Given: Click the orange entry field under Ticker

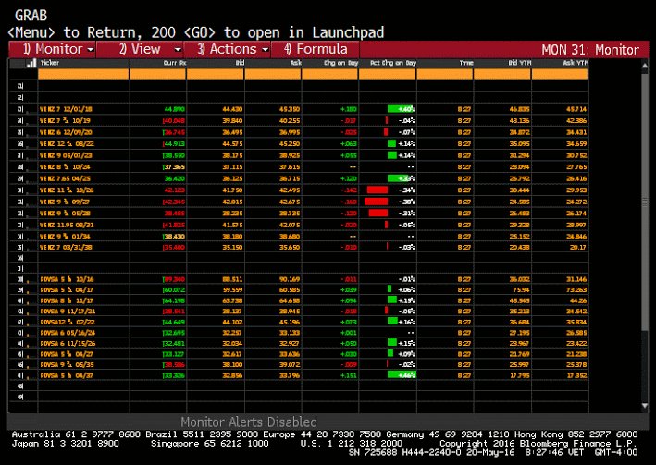Looking at the screenshot, I should [x=83, y=75].
